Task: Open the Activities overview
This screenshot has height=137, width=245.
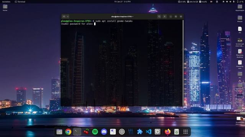Action: click(x=6, y=2)
